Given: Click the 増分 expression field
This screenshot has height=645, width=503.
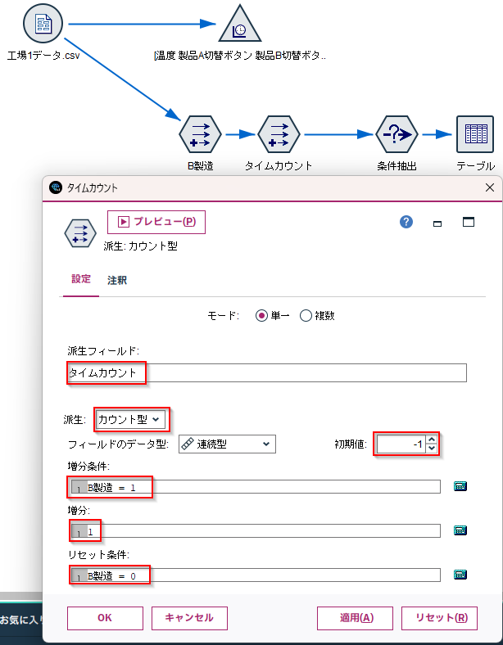Looking at the screenshot, I should pyautogui.click(x=256, y=530).
